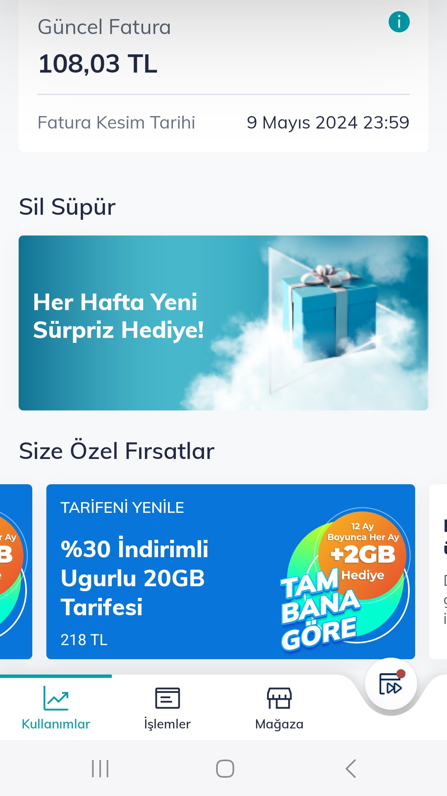Open the İşlemler list icon
The image size is (447, 796).
point(167,698)
